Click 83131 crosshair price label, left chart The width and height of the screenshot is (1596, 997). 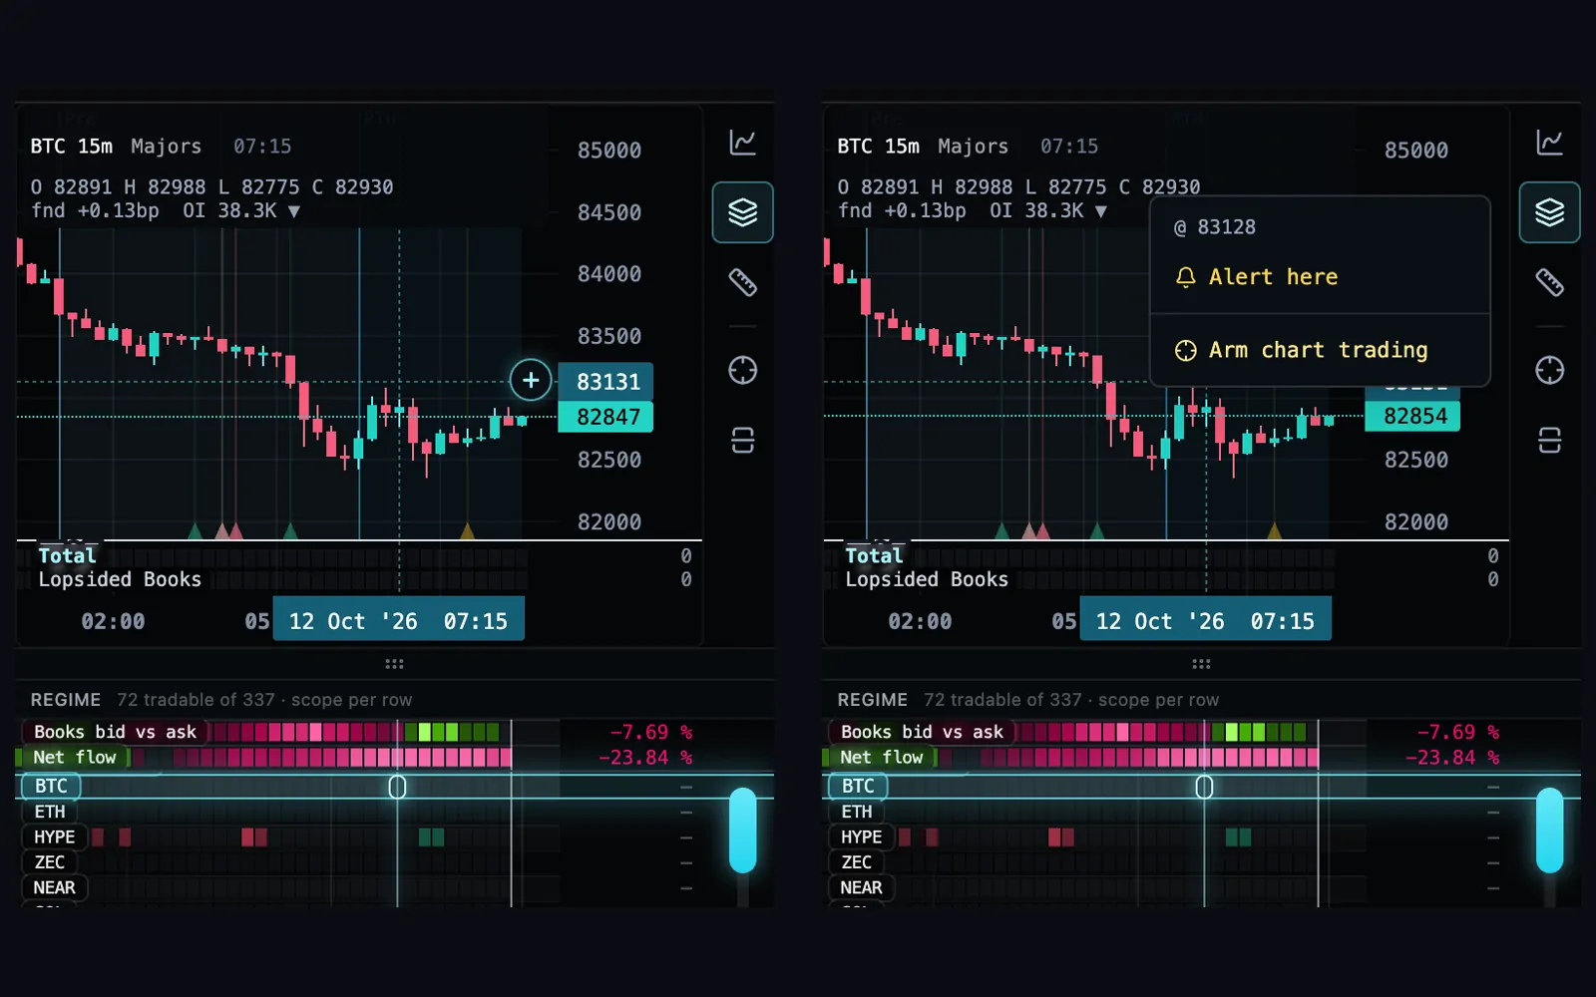606,382
